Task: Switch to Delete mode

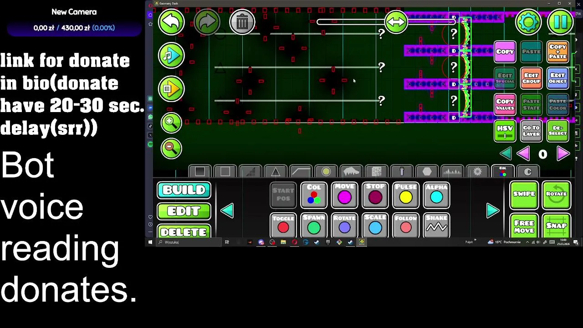Action: pos(184,231)
